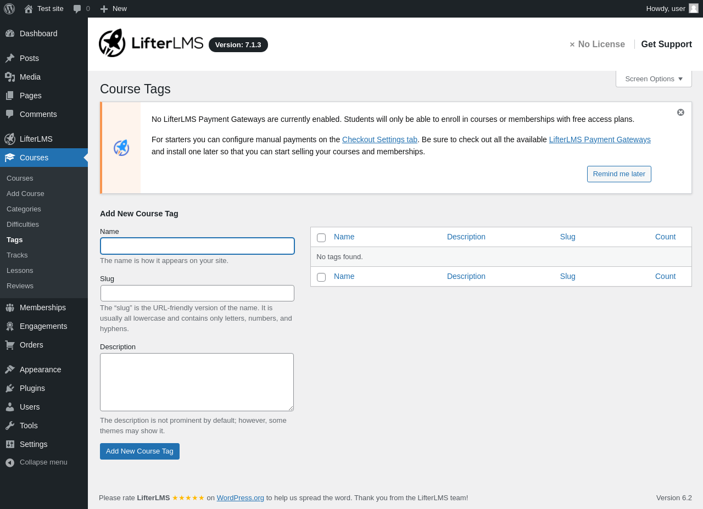The height and width of the screenshot is (509, 703).
Task: Check the select-all checkbox in table header
Action: [321, 238]
